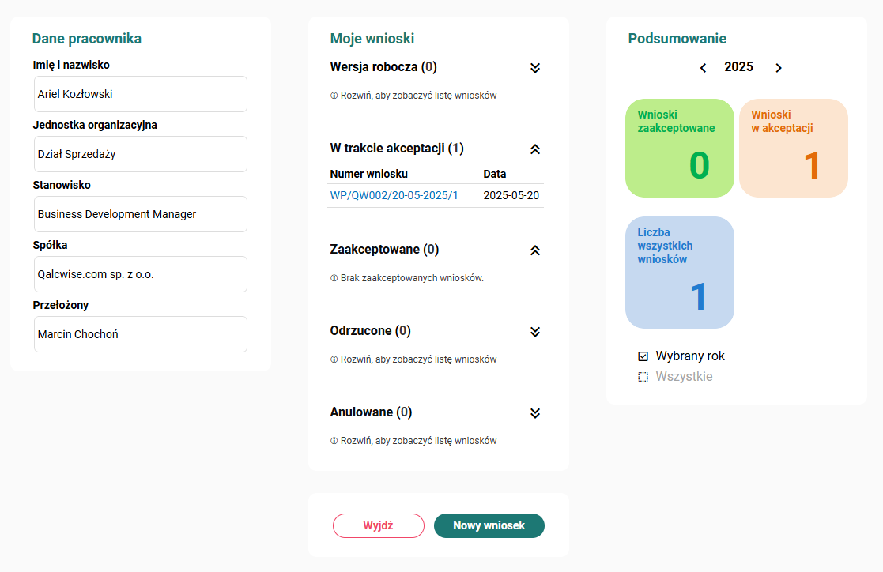Go to previous year arrow
Viewport: 883px width, 572px height.
[703, 68]
